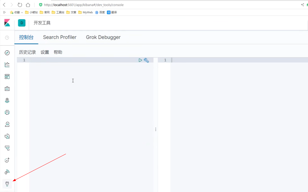Viewport: 308px width, 192px height.
Task: Open Machine Learning icon in sidebar
Action: 7,112
